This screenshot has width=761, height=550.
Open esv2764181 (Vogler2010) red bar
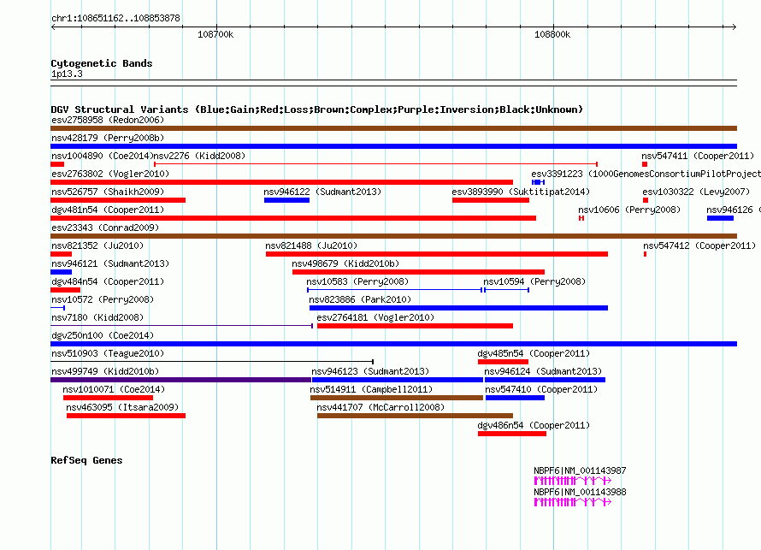pos(415,326)
